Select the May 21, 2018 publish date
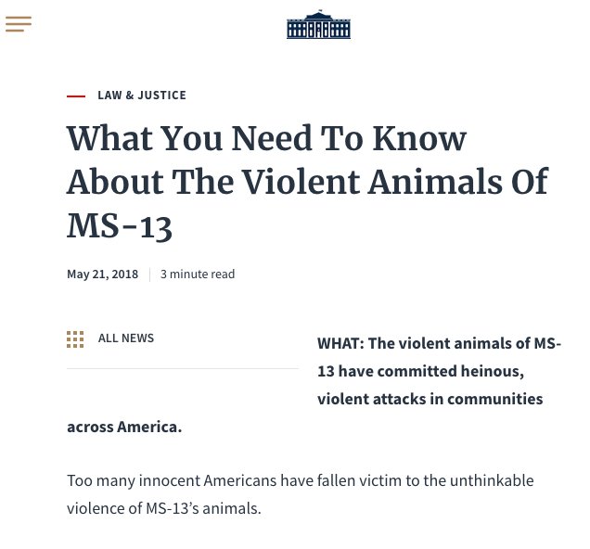The width and height of the screenshot is (590, 549). click(x=102, y=274)
